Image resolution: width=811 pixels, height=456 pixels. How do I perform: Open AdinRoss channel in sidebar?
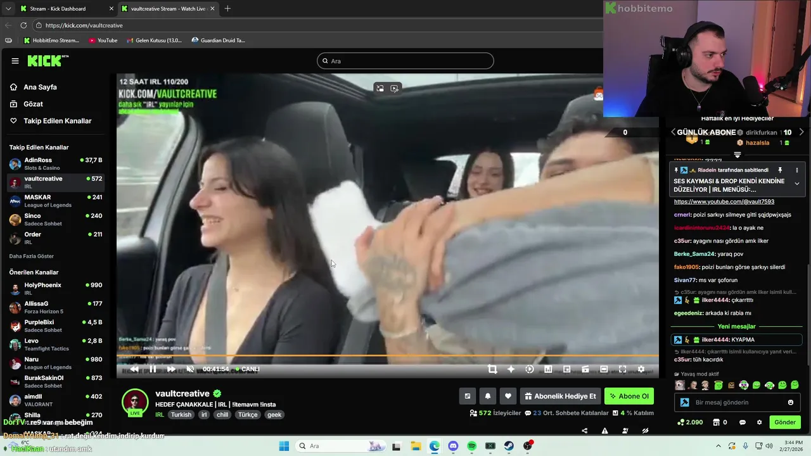point(56,164)
